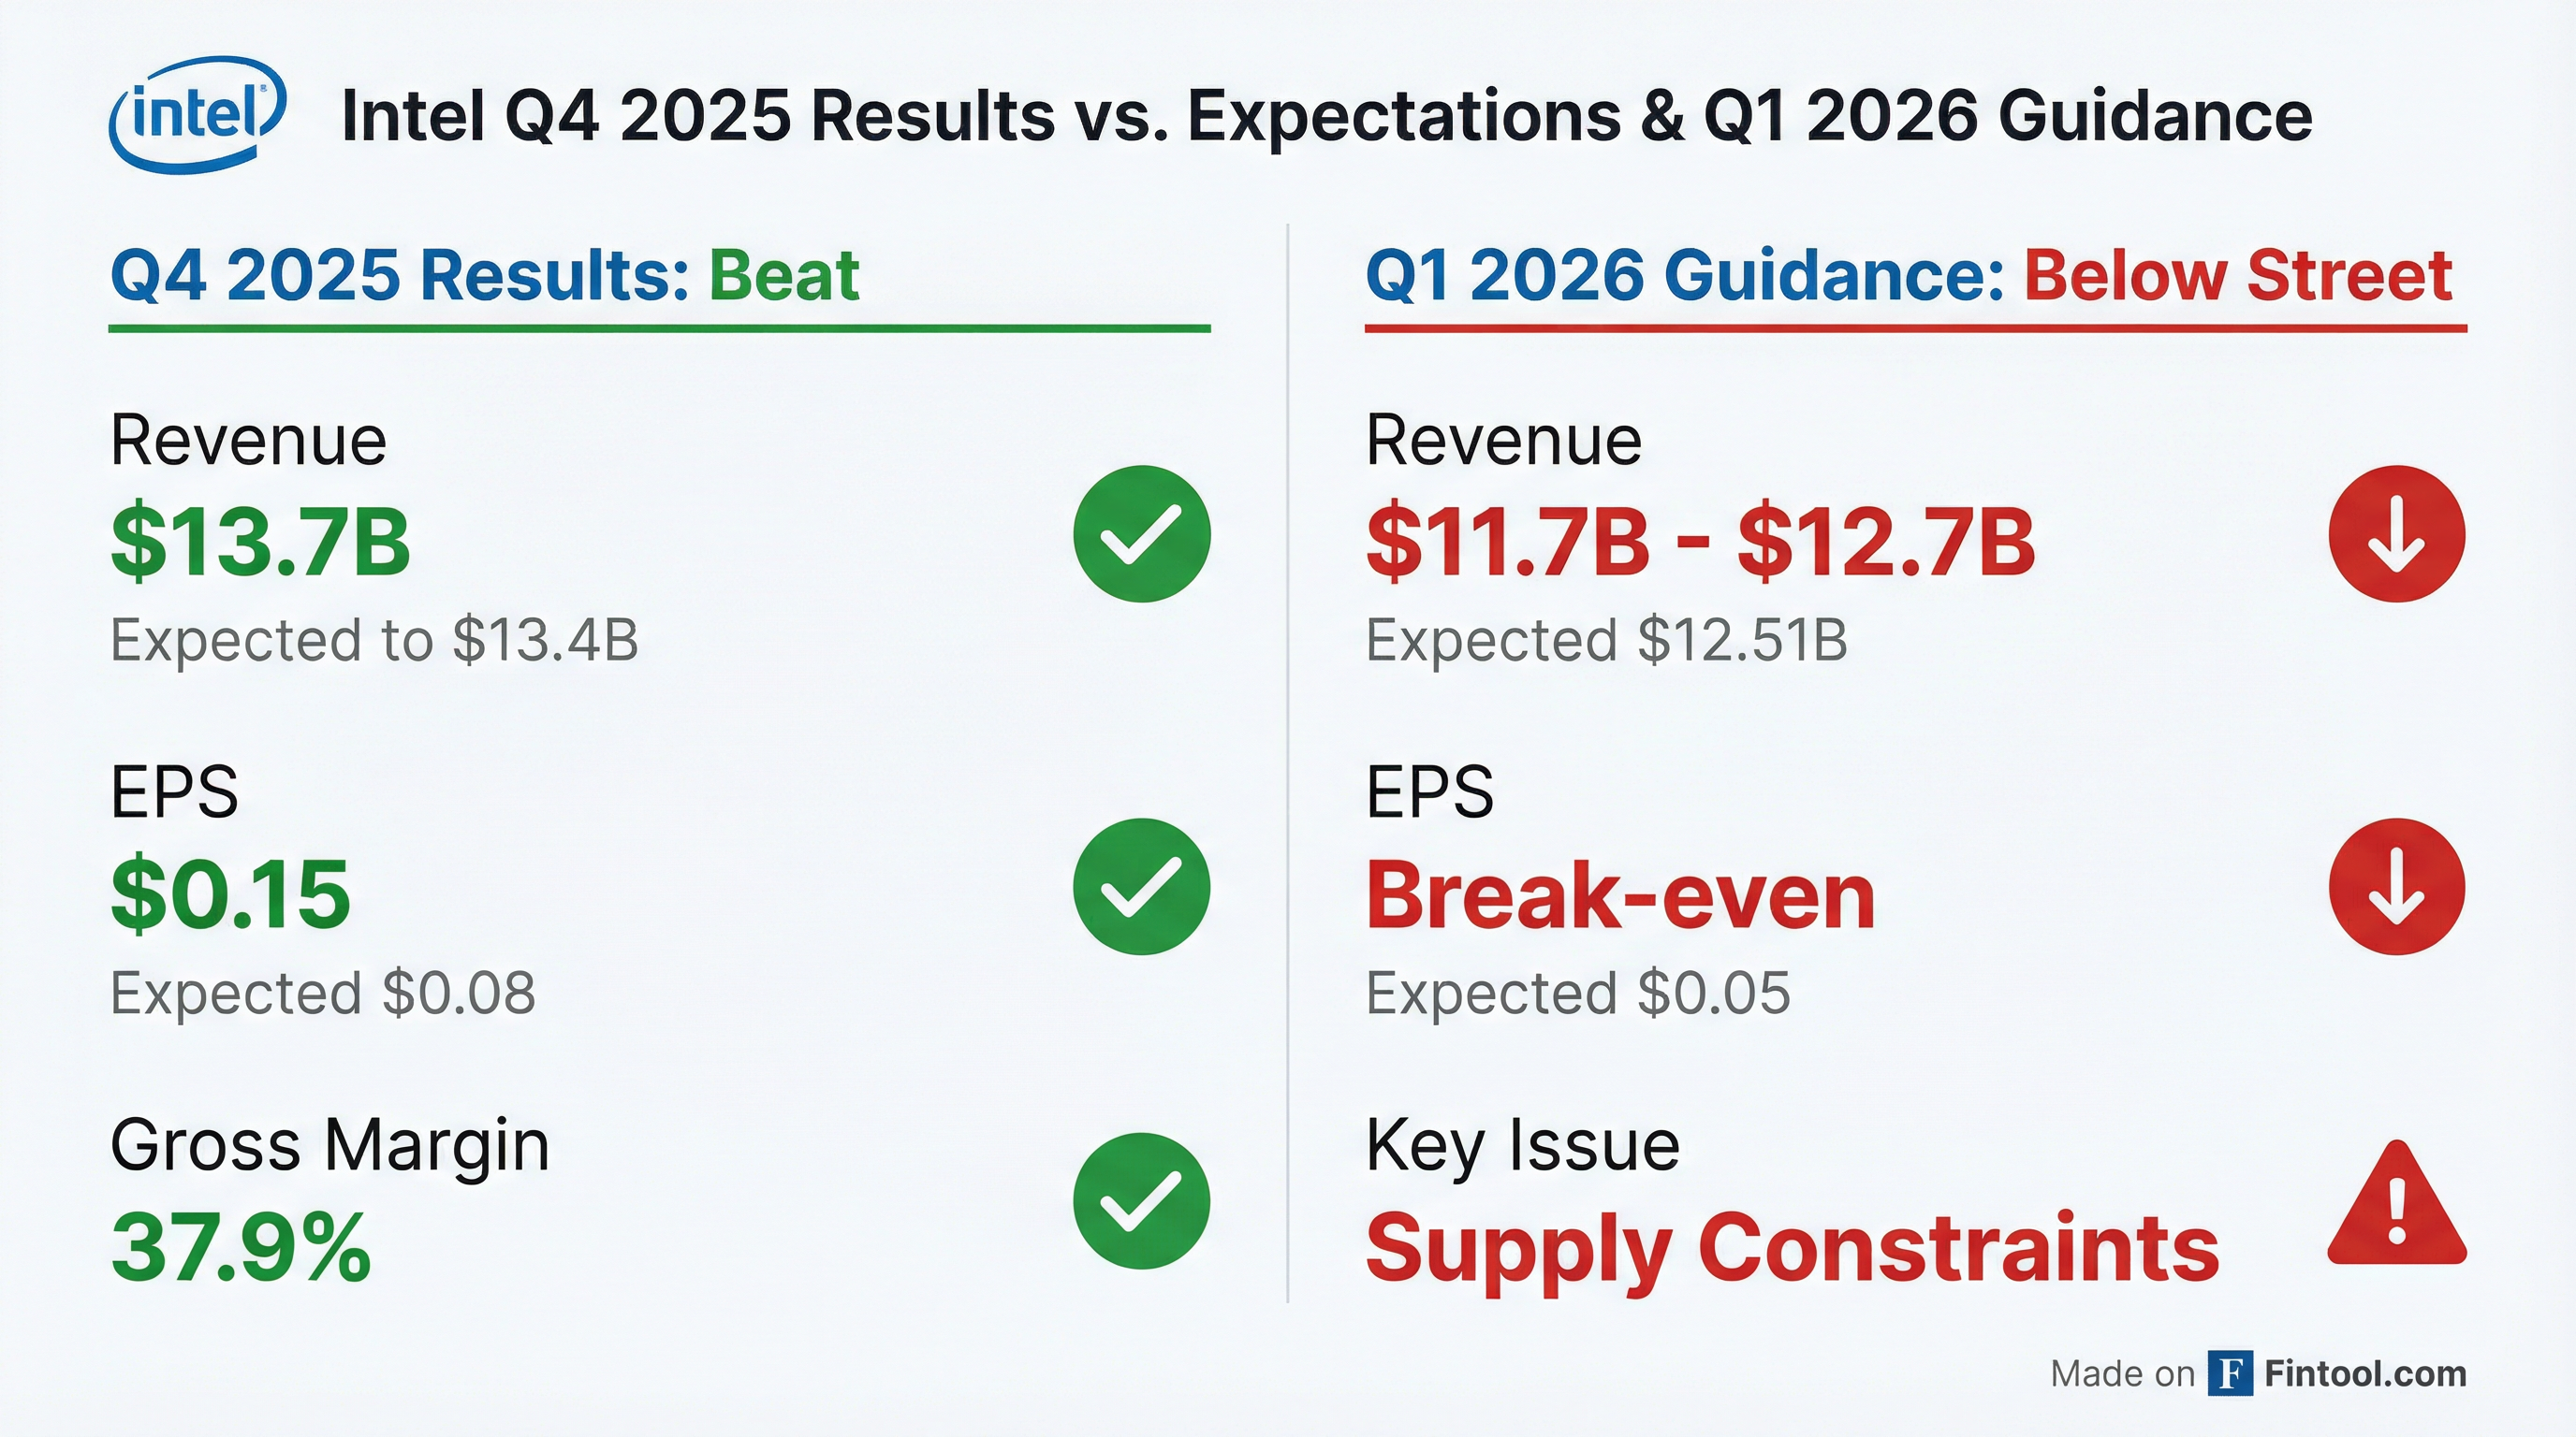Click the main infographic title text
This screenshot has height=1437, width=2576.
point(1326,116)
